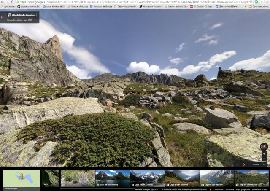
Task: Open the foggy valley Lago de San Mauricio thumbnail
Action: (182, 178)
